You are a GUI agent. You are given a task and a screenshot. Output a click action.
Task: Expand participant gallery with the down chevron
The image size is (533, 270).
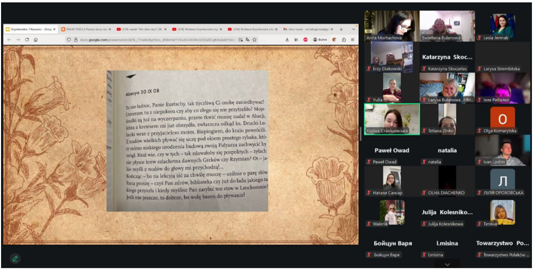click(x=447, y=264)
